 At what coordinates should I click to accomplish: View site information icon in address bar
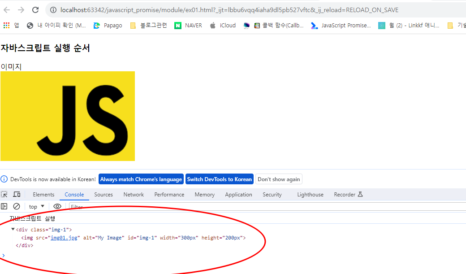[53, 10]
